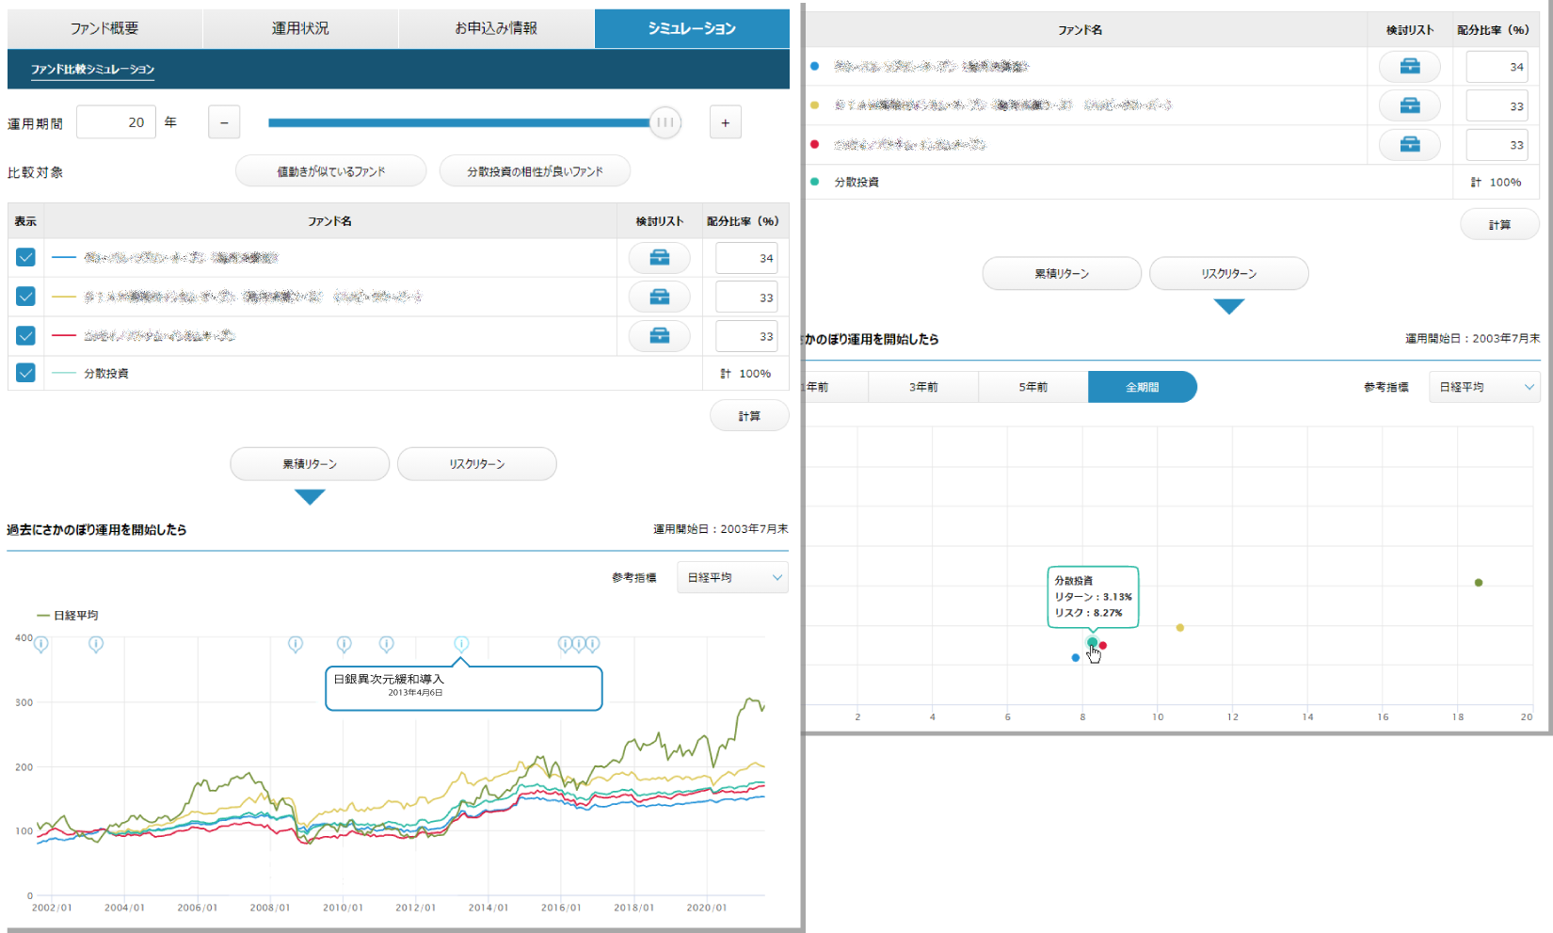Click the red fund dot on scatter chart
Image resolution: width=1553 pixels, height=933 pixels.
point(1103,646)
